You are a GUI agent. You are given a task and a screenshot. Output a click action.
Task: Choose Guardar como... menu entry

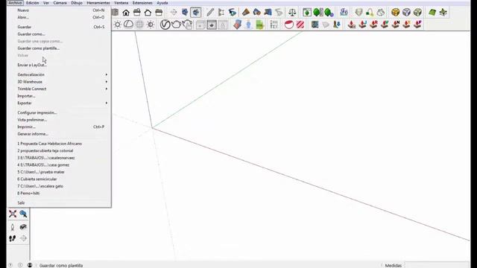click(59, 34)
